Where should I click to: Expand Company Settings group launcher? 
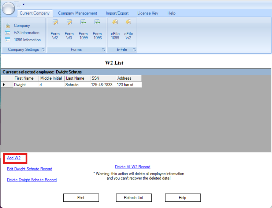(x=43, y=50)
